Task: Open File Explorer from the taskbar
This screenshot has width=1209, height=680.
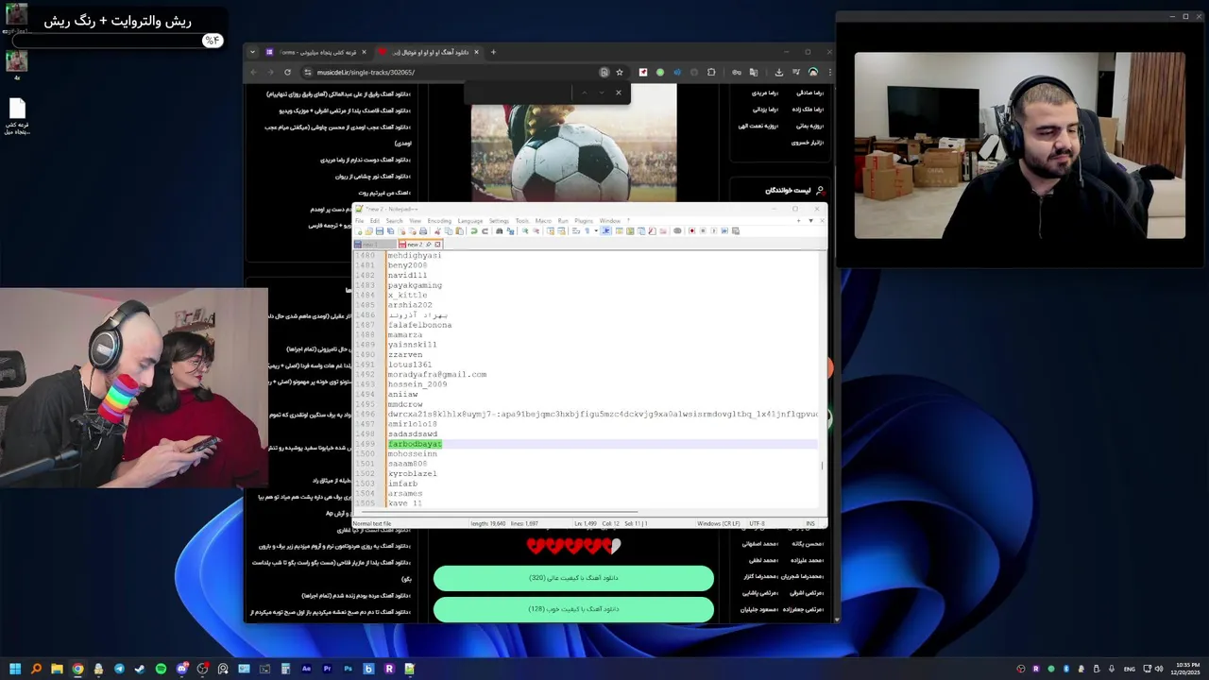Action: click(57, 669)
